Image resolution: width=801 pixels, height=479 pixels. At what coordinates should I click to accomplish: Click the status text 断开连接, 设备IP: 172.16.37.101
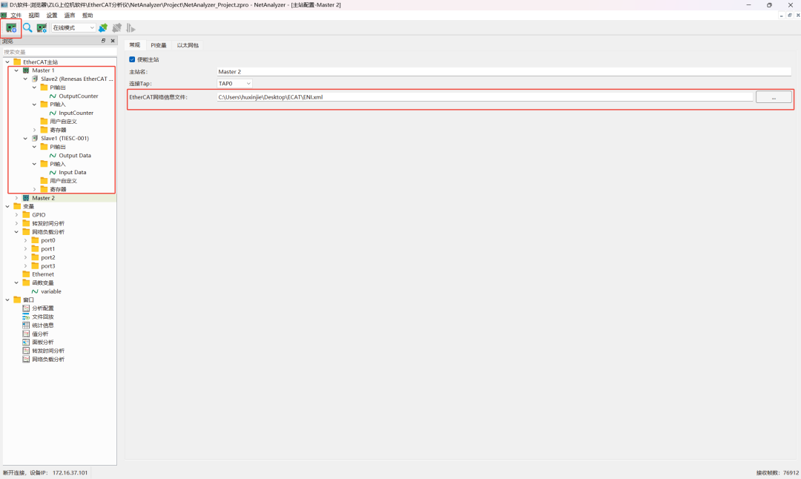coord(45,472)
